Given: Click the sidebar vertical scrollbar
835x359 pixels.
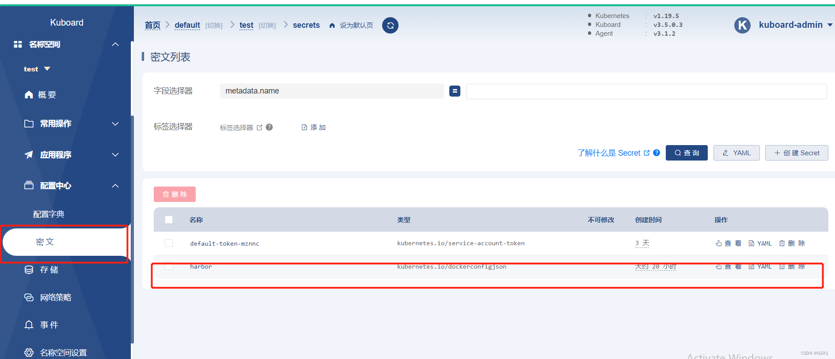Looking at the screenshot, I should 132,229.
